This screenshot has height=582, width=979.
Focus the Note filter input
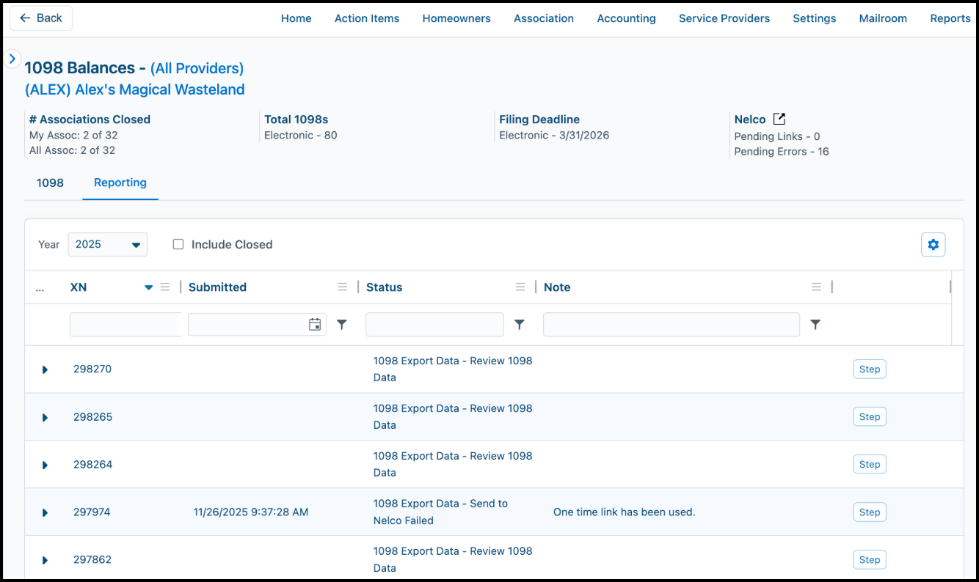coord(672,324)
